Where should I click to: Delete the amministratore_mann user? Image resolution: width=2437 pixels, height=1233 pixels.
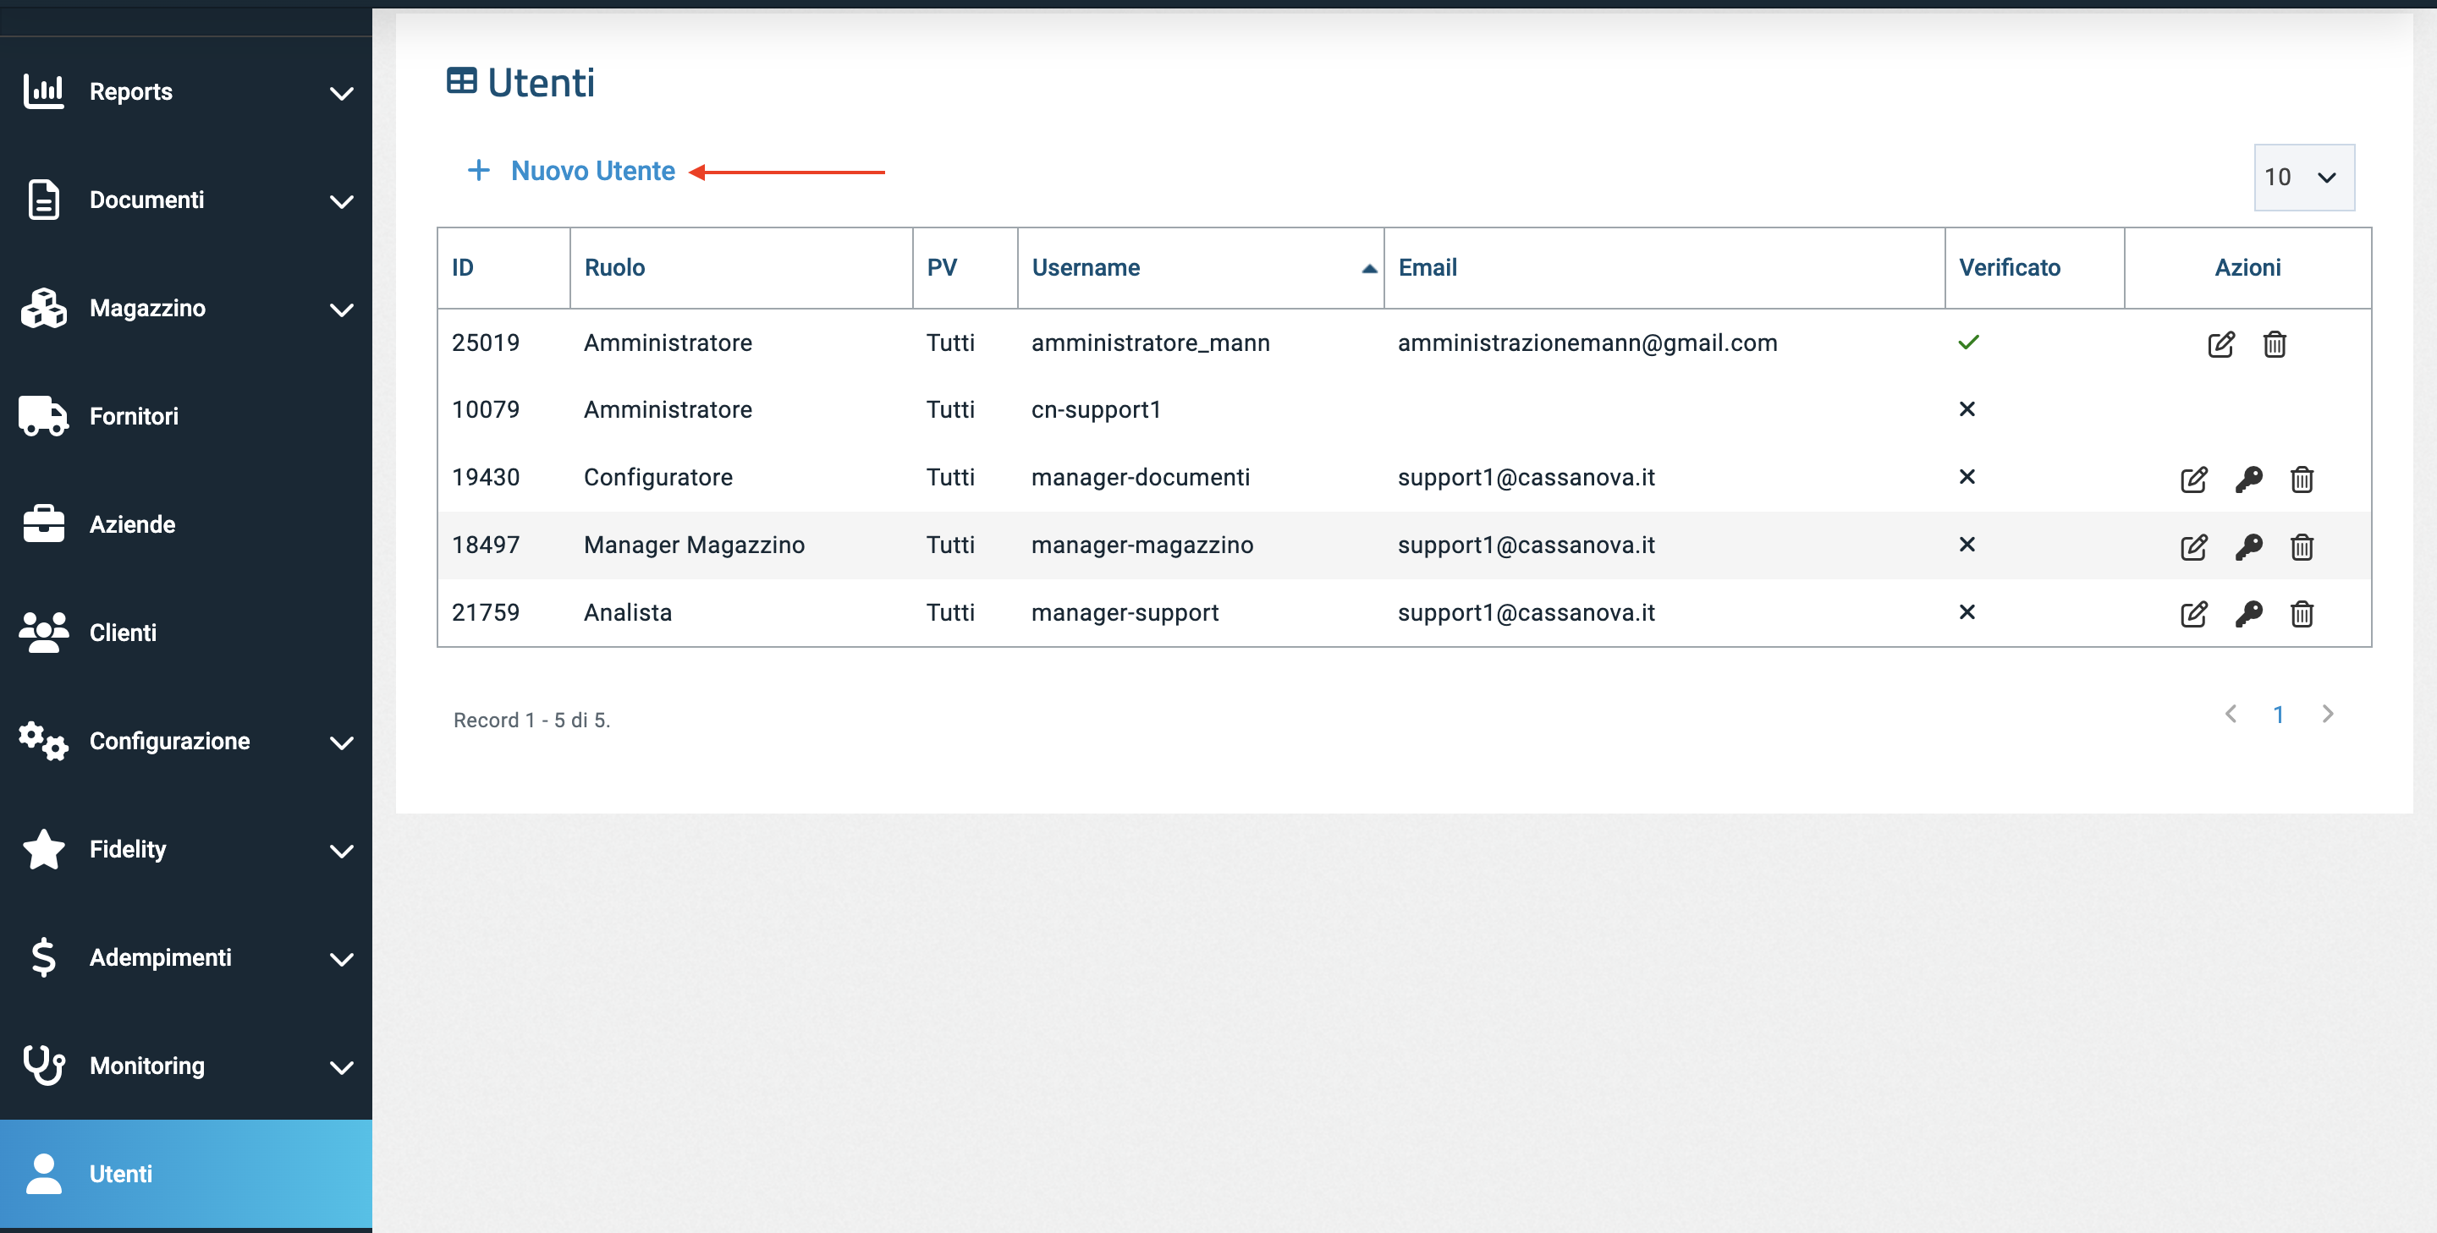[2275, 344]
